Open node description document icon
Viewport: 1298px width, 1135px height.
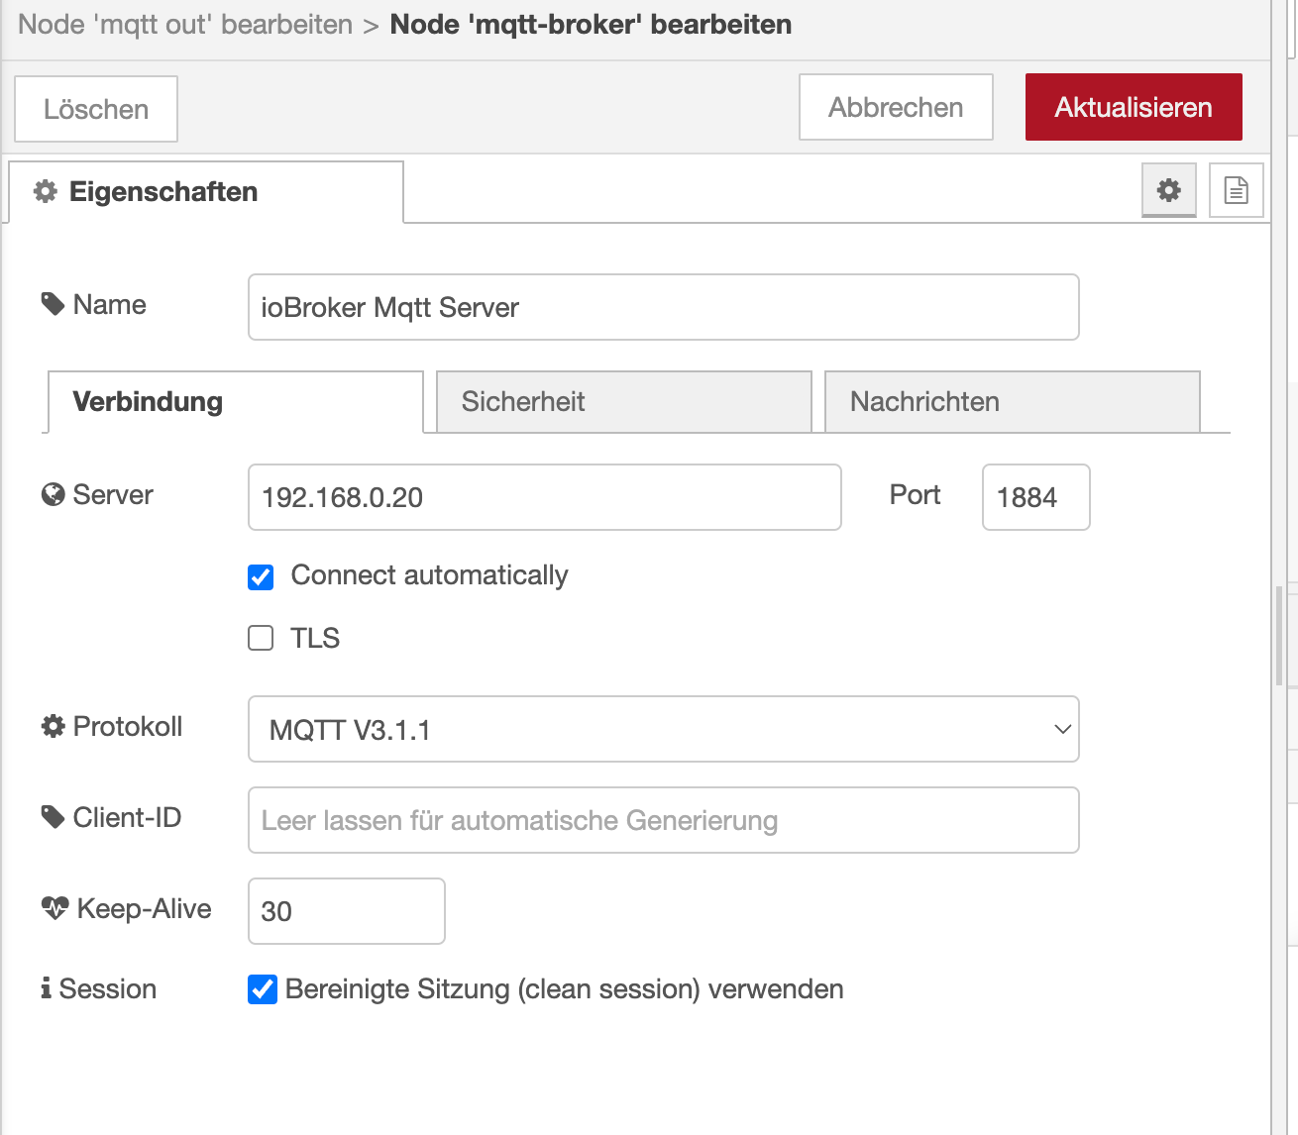[1236, 190]
